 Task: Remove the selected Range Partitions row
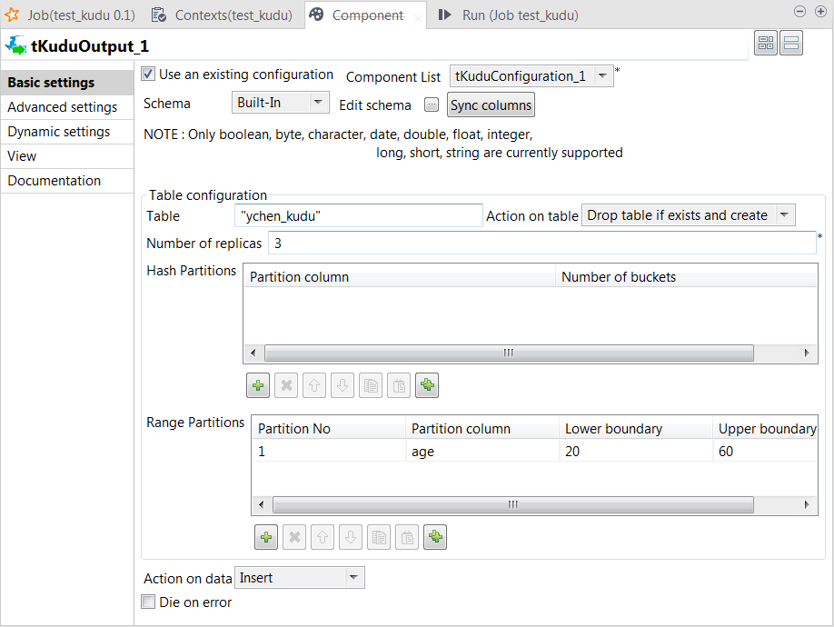pyautogui.click(x=294, y=538)
